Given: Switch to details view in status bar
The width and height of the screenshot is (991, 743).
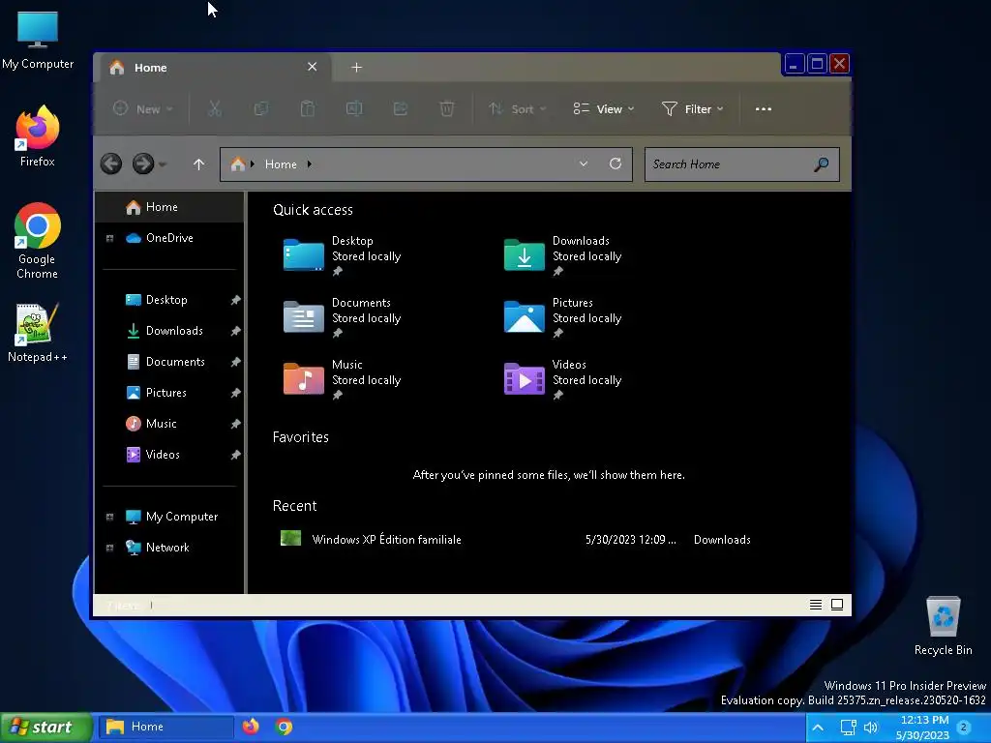Looking at the screenshot, I should tap(816, 605).
